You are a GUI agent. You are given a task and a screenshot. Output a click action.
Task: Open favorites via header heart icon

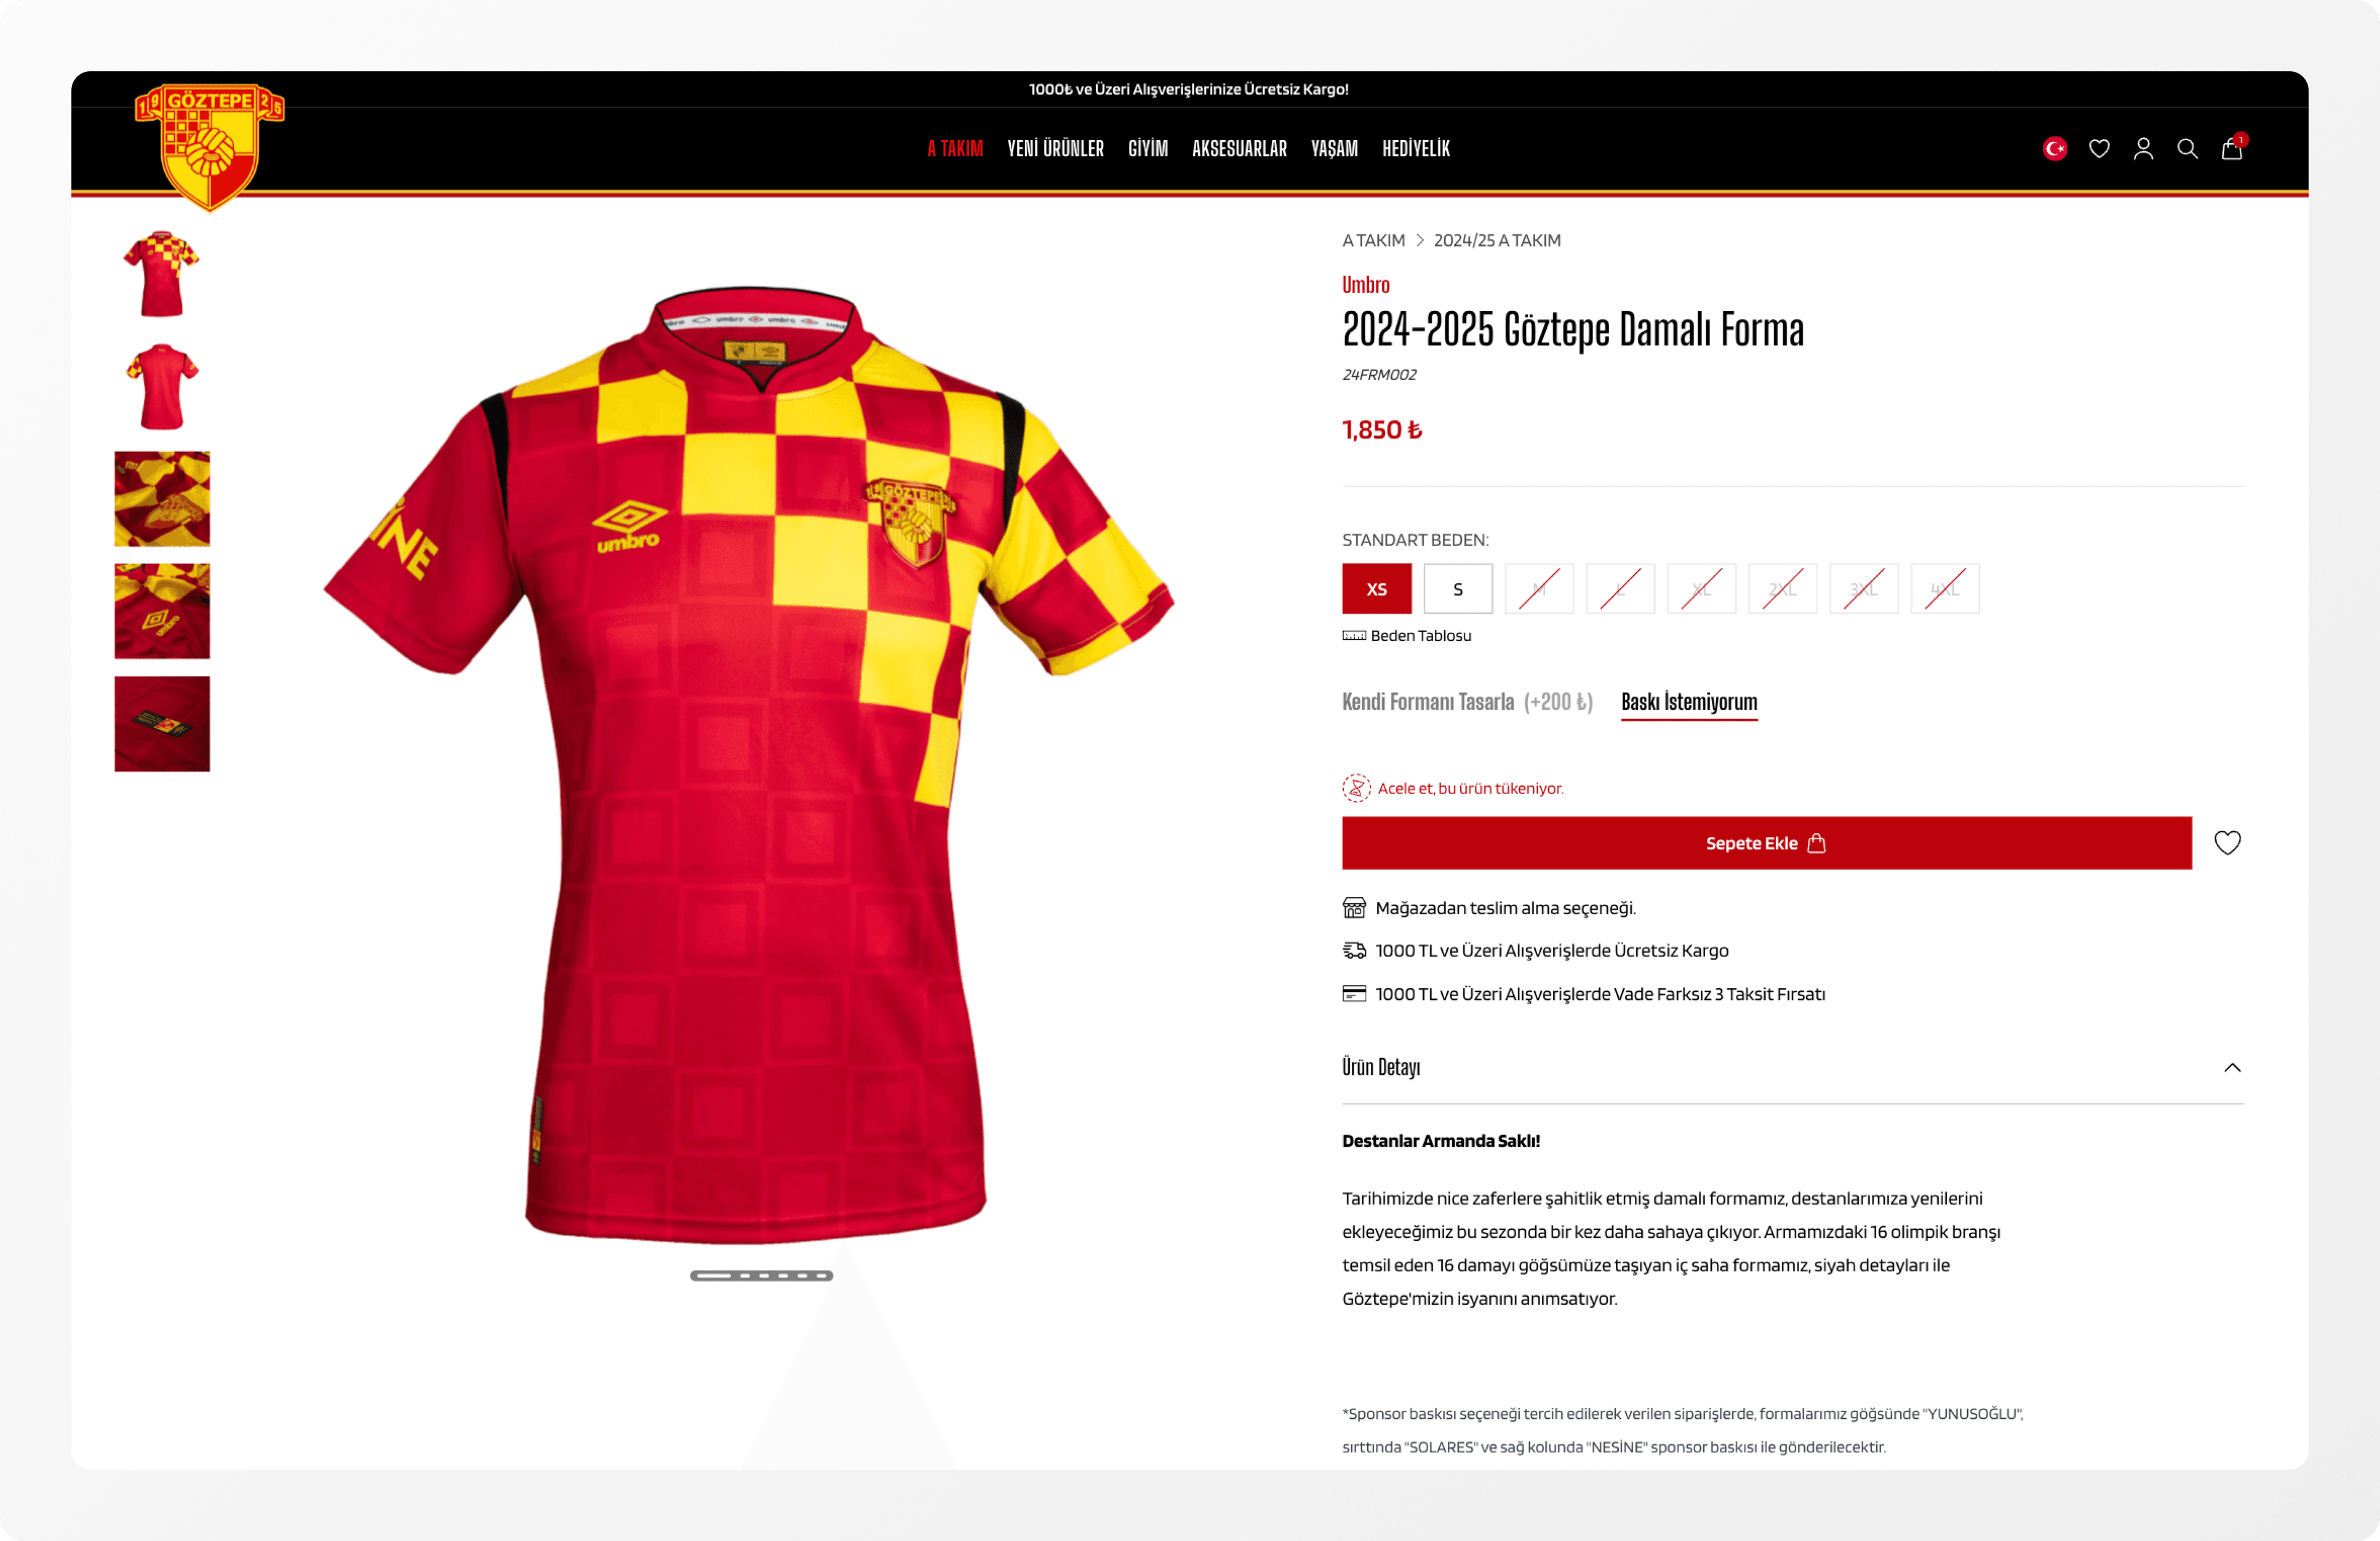[2099, 149]
